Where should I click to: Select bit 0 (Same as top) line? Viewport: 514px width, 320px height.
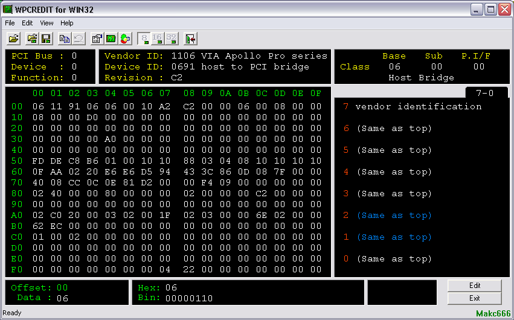[388, 259]
